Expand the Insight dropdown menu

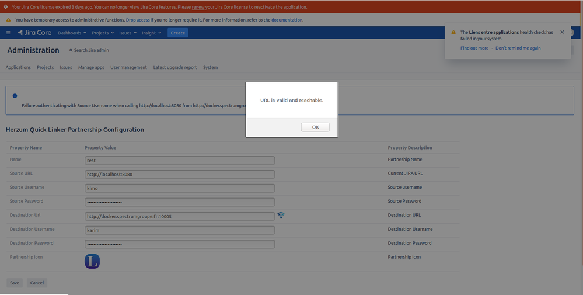click(151, 33)
